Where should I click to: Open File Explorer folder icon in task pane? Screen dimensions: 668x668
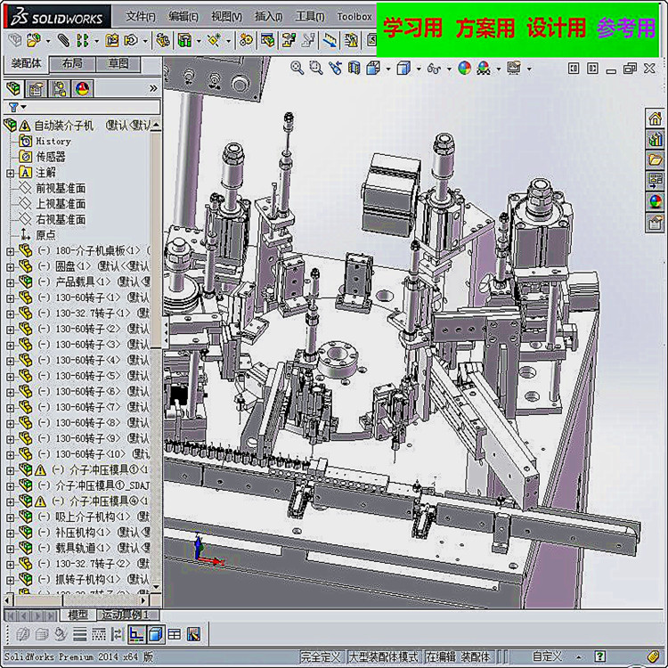[x=656, y=159]
